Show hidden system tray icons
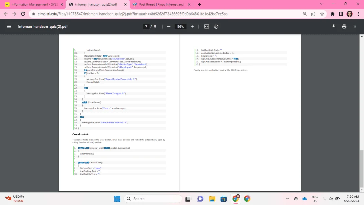364x205 pixels. coord(287,199)
